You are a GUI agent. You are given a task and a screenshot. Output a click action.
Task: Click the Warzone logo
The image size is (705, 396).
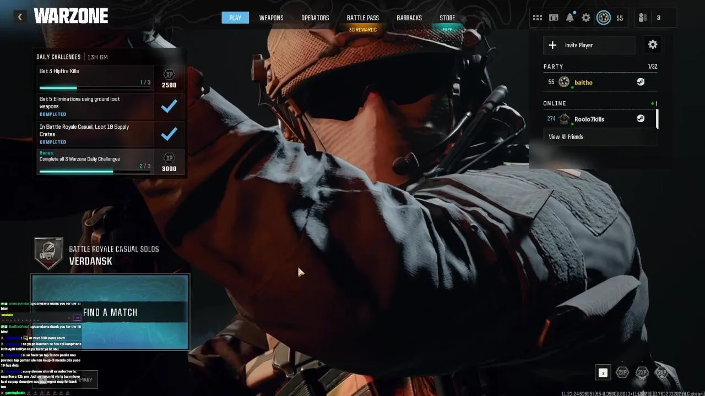[x=70, y=16]
